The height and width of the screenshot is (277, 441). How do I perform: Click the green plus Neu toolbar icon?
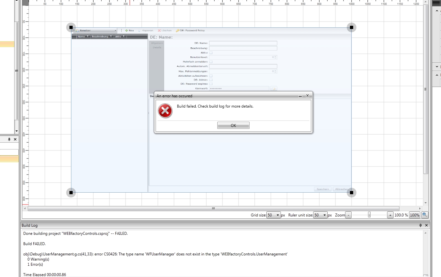(x=127, y=31)
